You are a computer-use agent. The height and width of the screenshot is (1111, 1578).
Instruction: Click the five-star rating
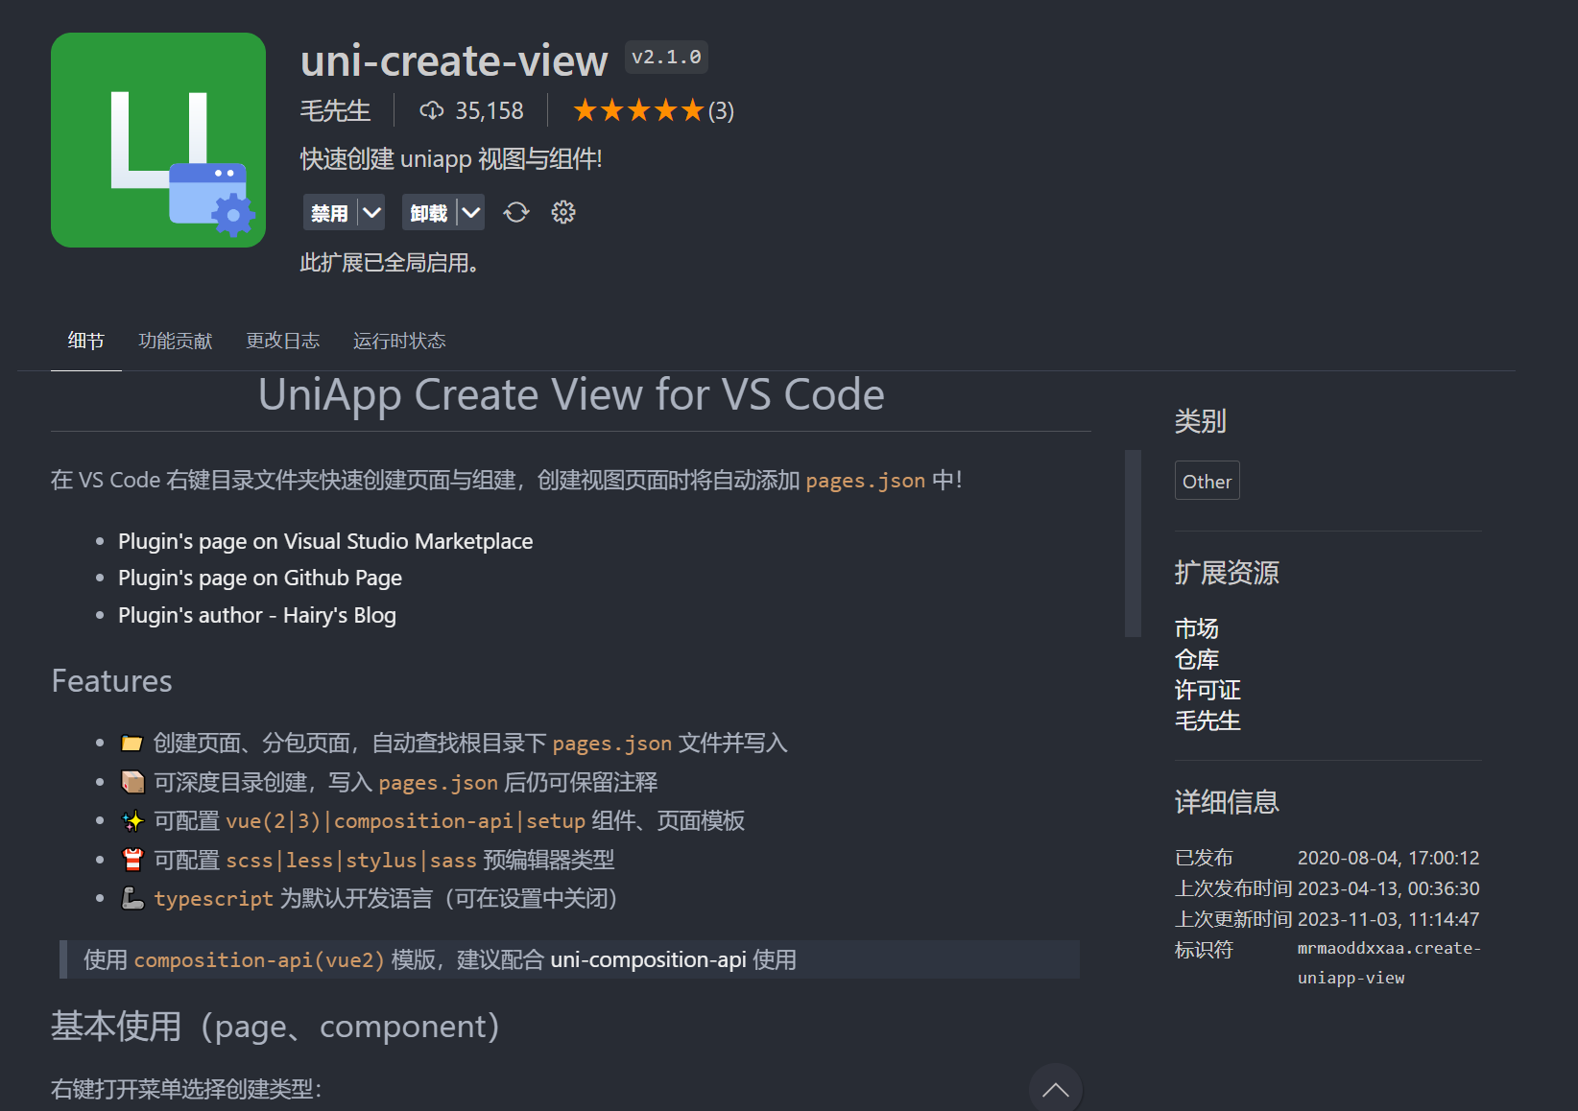638,111
